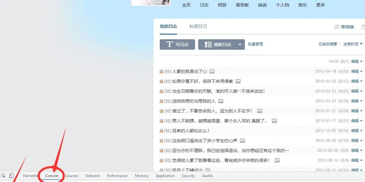The height and width of the screenshot is (182, 365).
Task: Click the image icon beside 觉得做人累了就看看这些
Action: point(277,160)
